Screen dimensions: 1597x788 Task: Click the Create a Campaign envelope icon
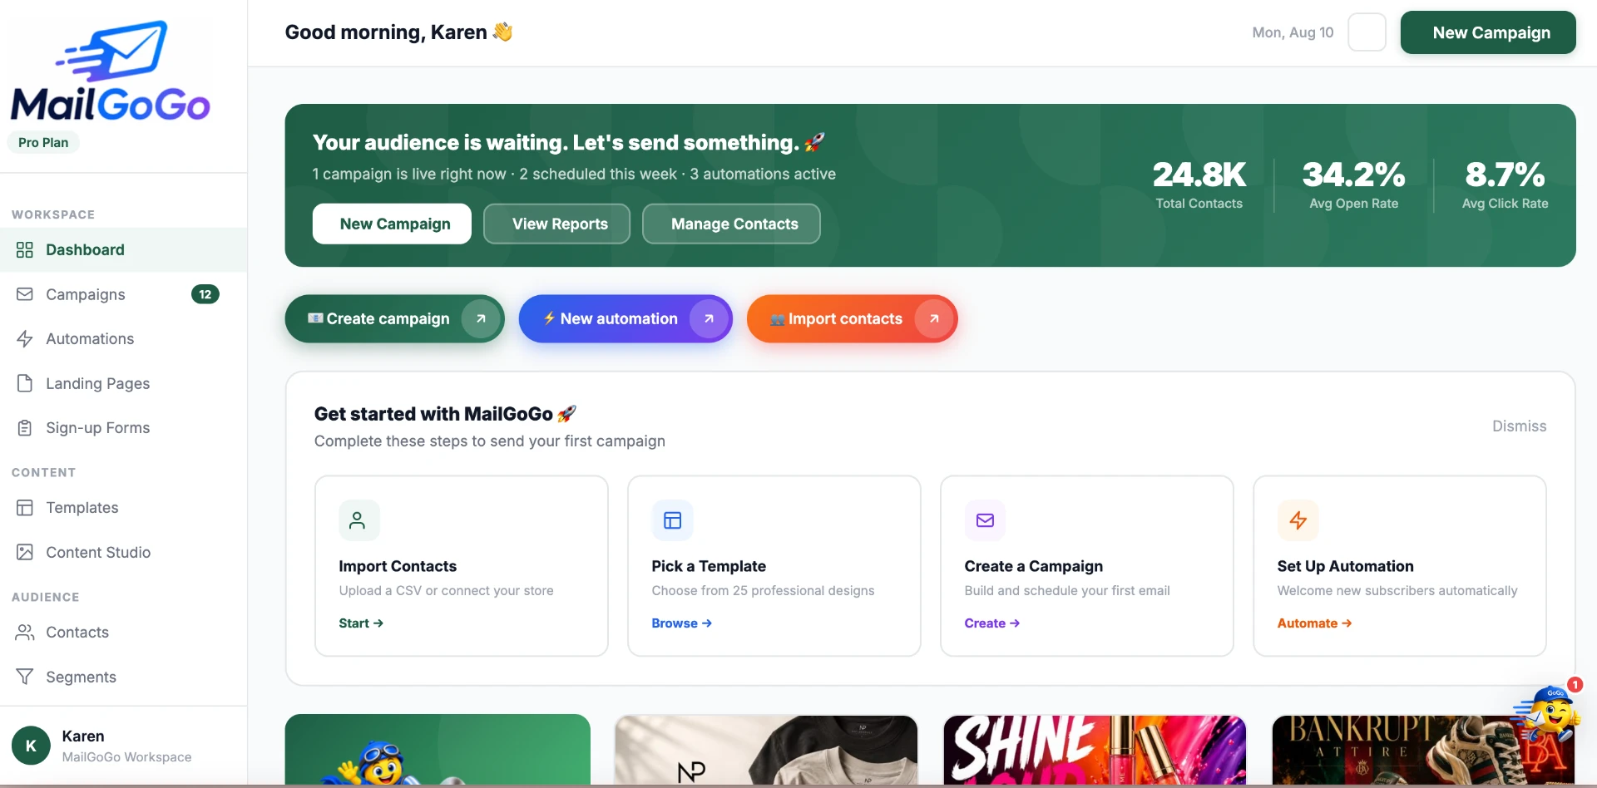985,520
